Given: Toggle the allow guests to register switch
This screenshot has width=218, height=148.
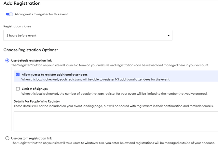Looking at the screenshot, I should 9,14.
